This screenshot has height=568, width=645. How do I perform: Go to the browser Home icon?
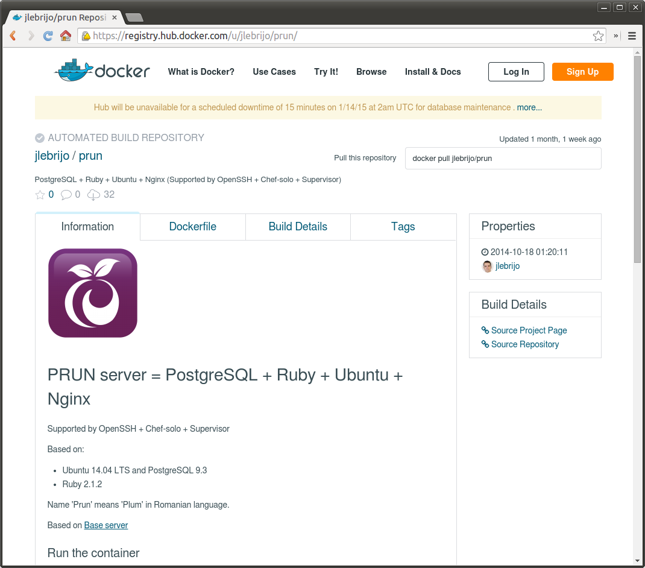click(66, 36)
